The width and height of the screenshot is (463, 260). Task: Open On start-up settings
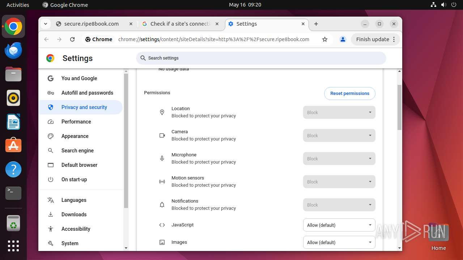pyautogui.click(x=80, y=179)
